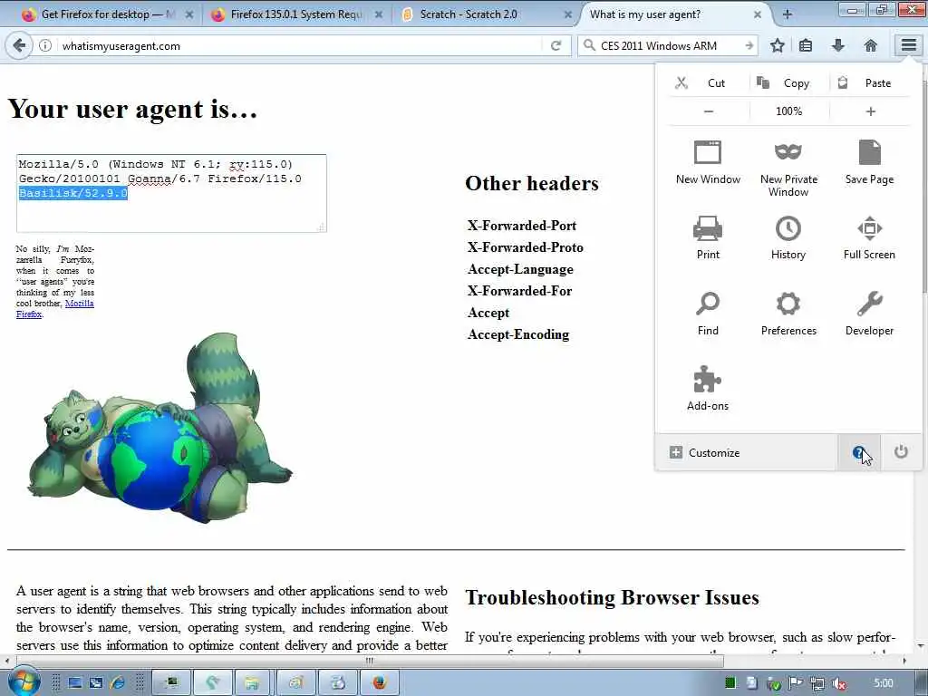Click Firefox icon in taskbar
928x696 pixels.
[379, 683]
